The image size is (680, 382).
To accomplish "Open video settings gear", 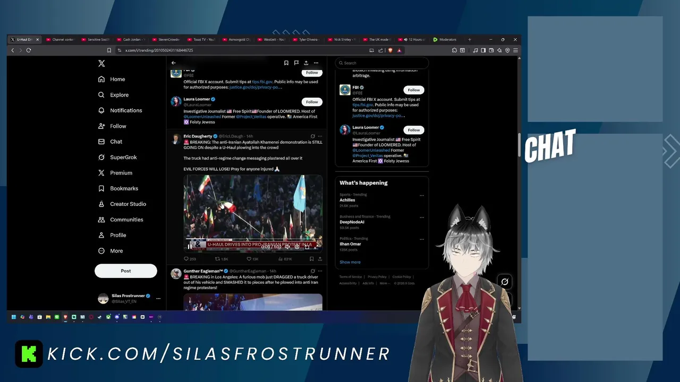I will tap(297, 247).
